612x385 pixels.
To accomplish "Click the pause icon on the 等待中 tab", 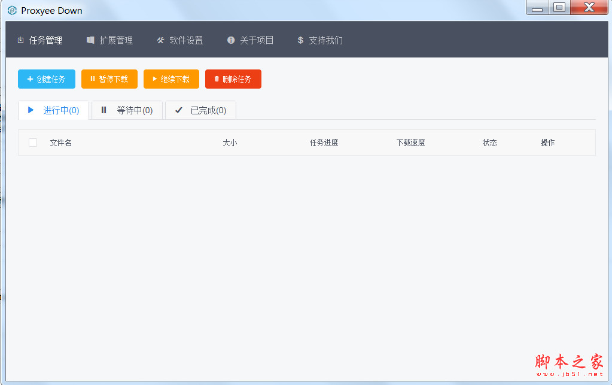I will (103, 110).
